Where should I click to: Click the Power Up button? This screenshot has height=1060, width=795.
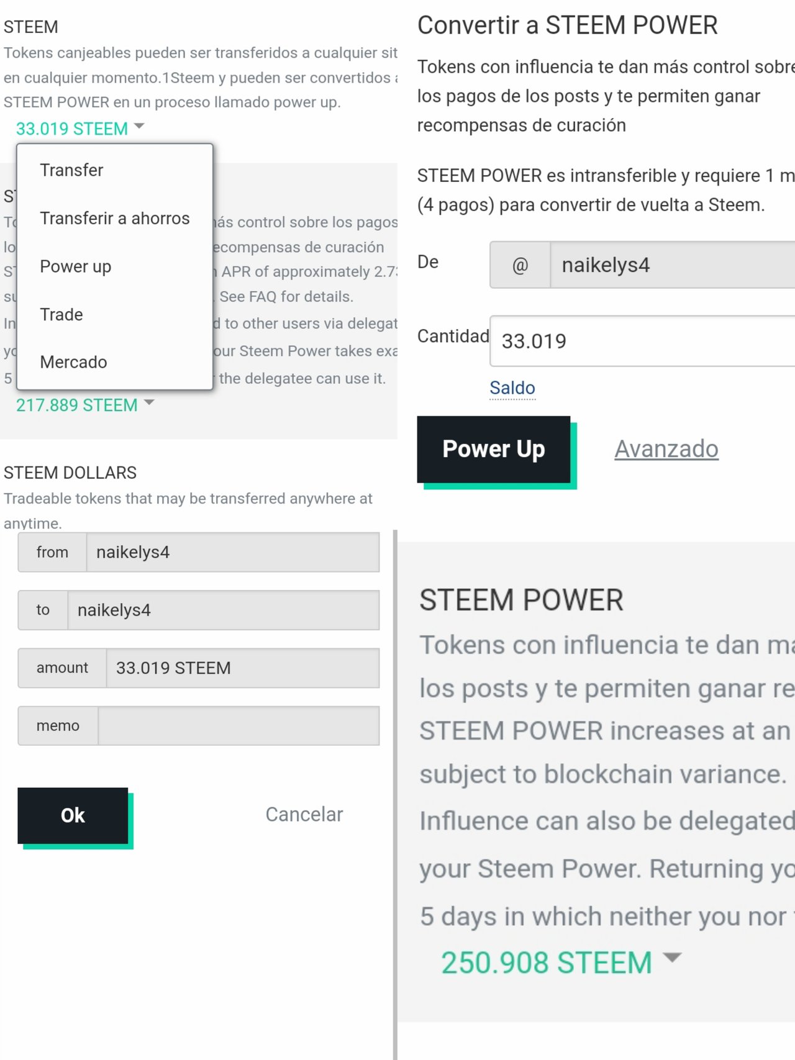(494, 449)
